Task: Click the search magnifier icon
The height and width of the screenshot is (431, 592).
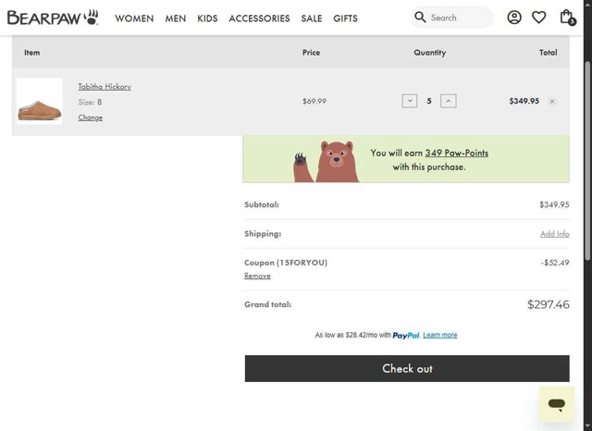Action: 420,17
